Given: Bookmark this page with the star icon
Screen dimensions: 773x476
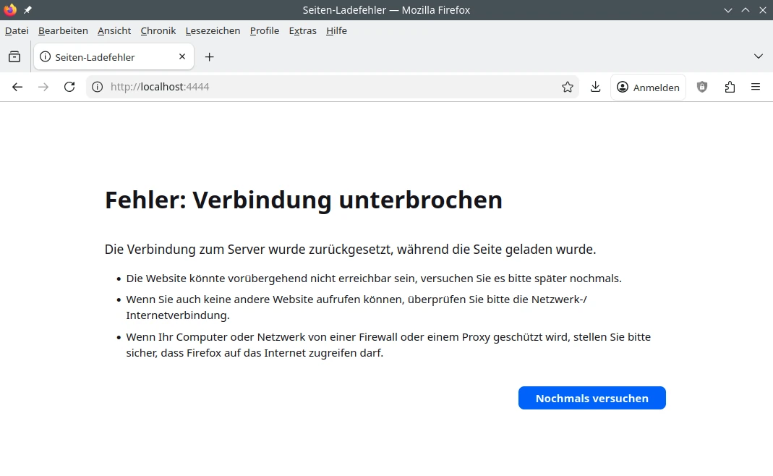Looking at the screenshot, I should (568, 88).
